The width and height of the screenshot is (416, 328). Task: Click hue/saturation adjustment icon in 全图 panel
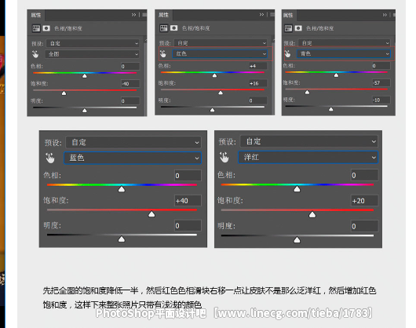point(36,28)
